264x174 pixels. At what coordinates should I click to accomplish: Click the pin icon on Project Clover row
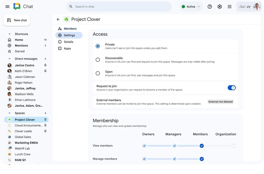[x=45, y=119]
